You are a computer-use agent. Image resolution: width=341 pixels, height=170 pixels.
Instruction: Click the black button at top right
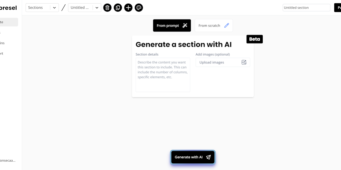coord(337,8)
